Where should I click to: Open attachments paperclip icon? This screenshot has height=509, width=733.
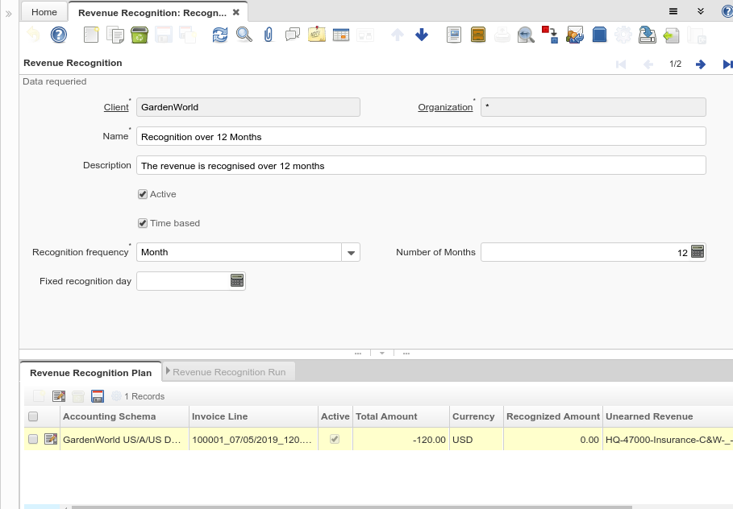coord(269,35)
